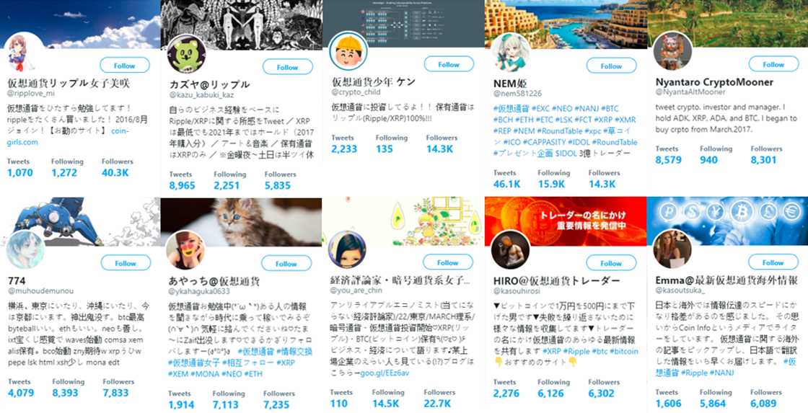Click NEM姫's anime girl profile avatar
This screenshot has width=808, height=413.
[x=510, y=53]
